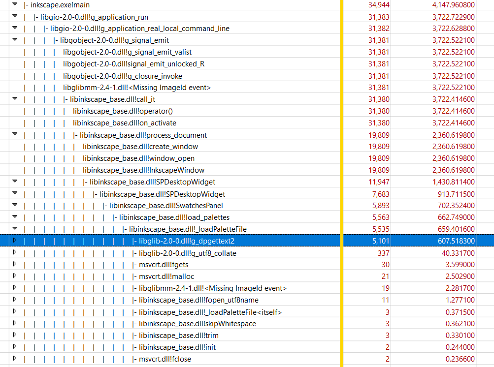Screen dimensions: 494x367
Task: Collapse SPDesktopWidget node with count 11,947
Action: [15, 182]
